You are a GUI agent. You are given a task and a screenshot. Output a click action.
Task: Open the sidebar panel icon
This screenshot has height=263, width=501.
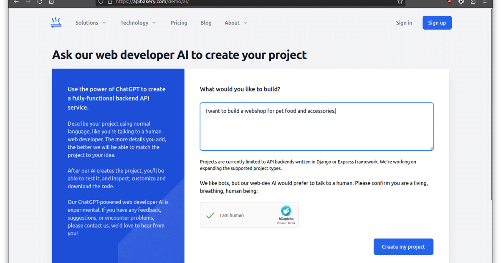[x=473, y=2]
